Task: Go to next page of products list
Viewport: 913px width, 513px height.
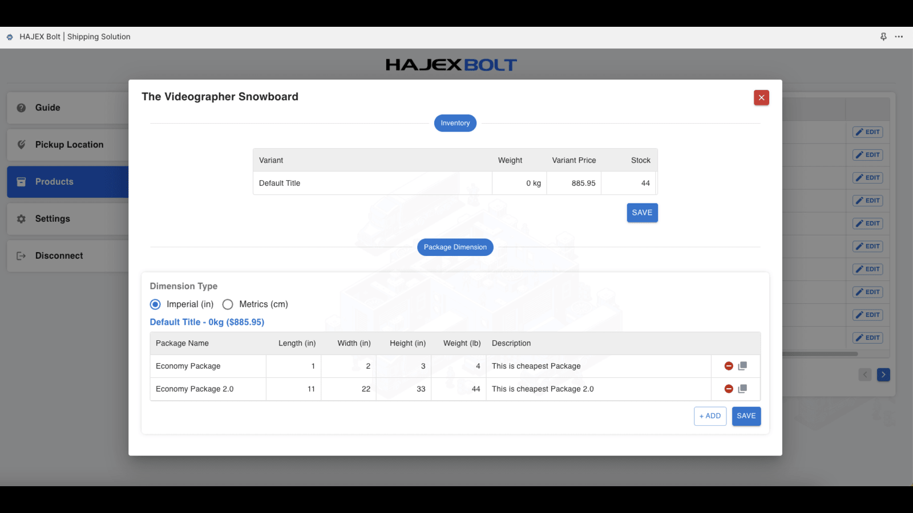Action: point(883,374)
